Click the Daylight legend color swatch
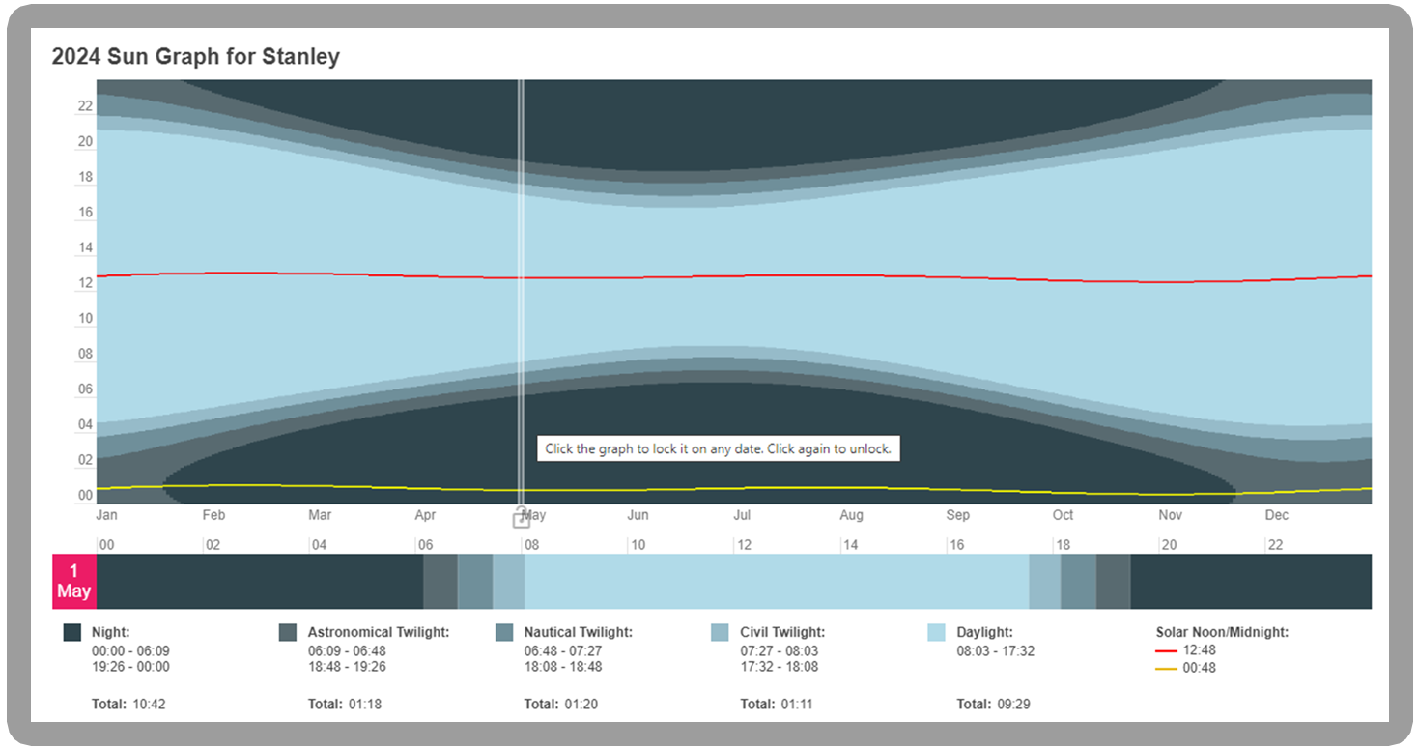The image size is (1418, 749). pos(937,633)
